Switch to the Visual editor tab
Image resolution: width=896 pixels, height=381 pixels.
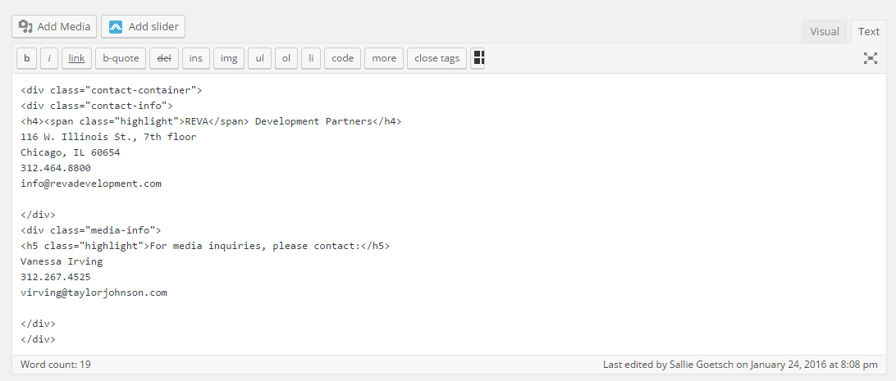(x=825, y=31)
